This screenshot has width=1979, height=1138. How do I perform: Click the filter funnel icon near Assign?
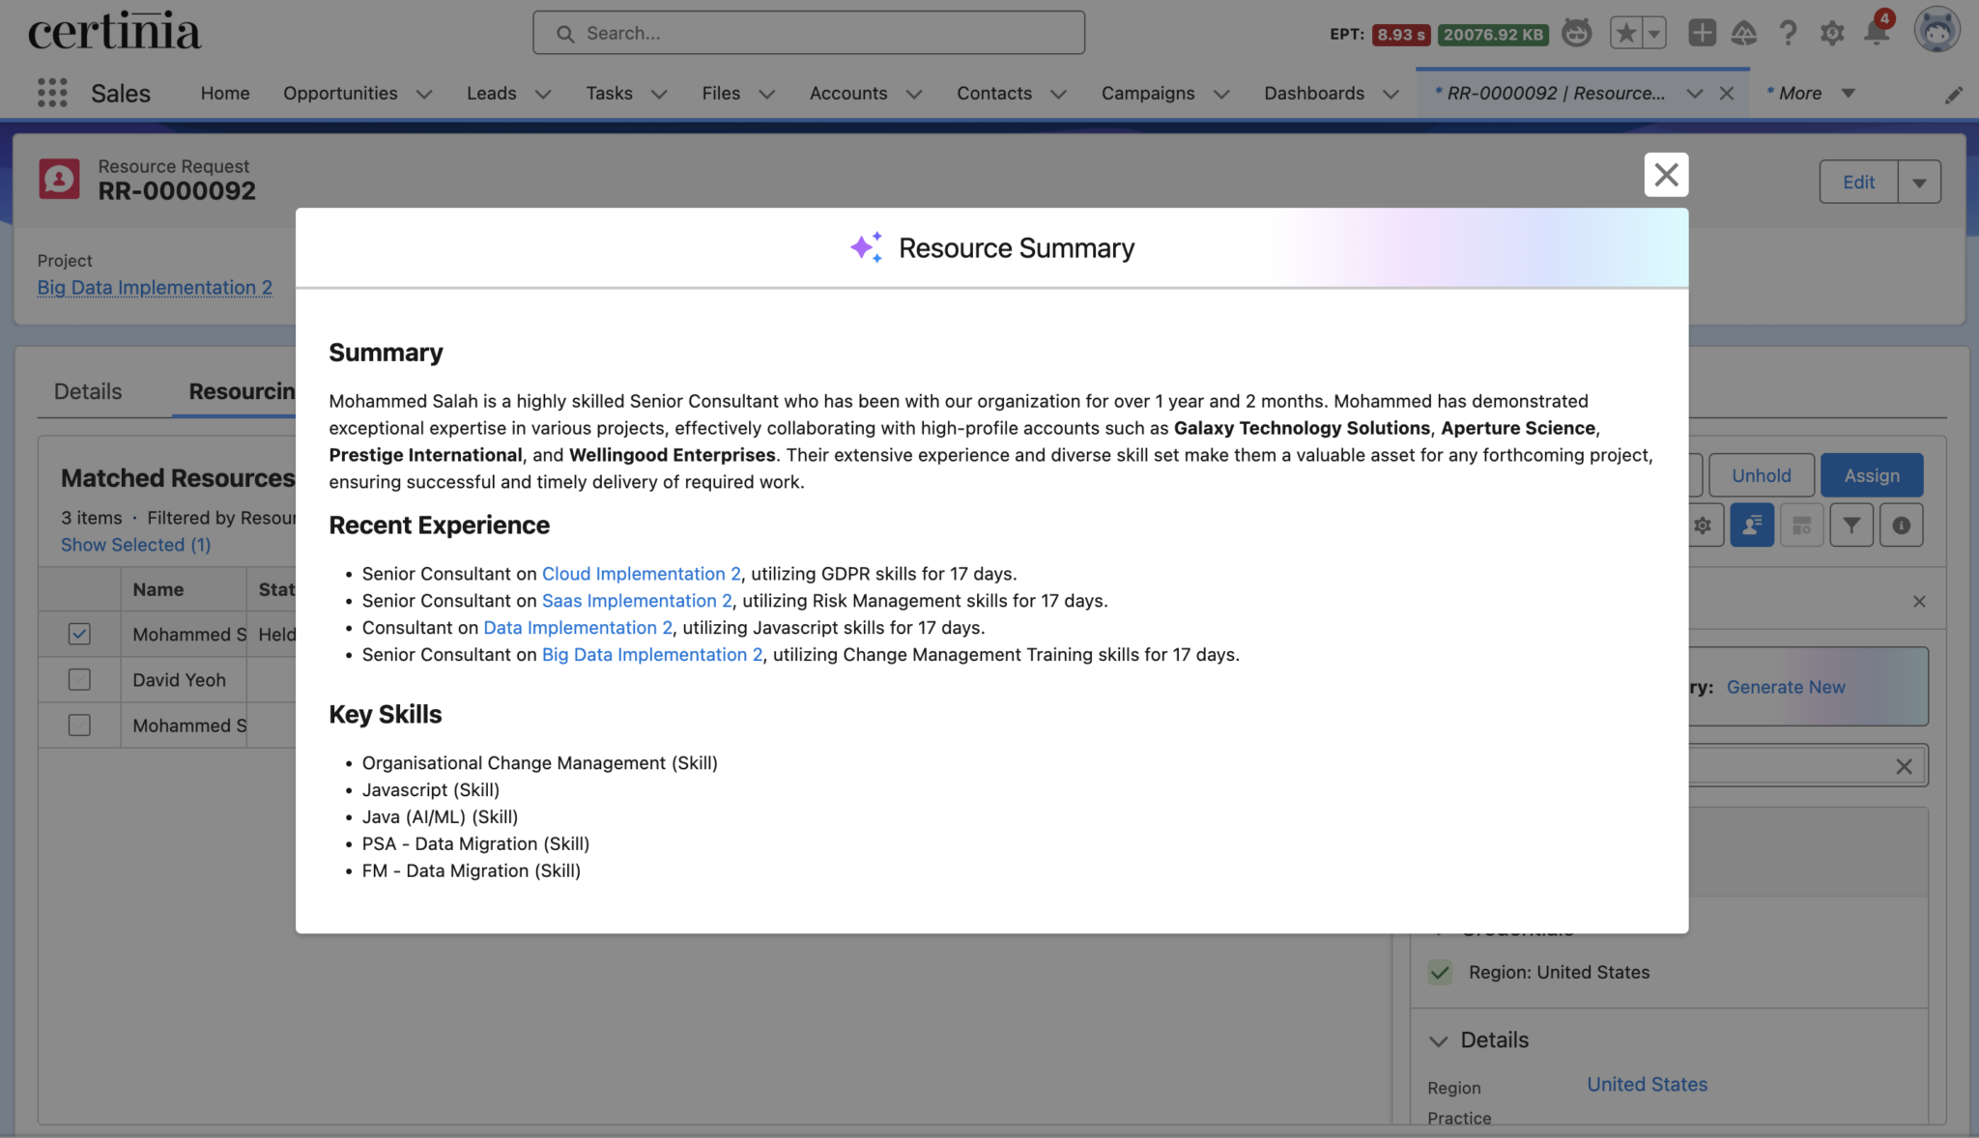pos(1851,525)
